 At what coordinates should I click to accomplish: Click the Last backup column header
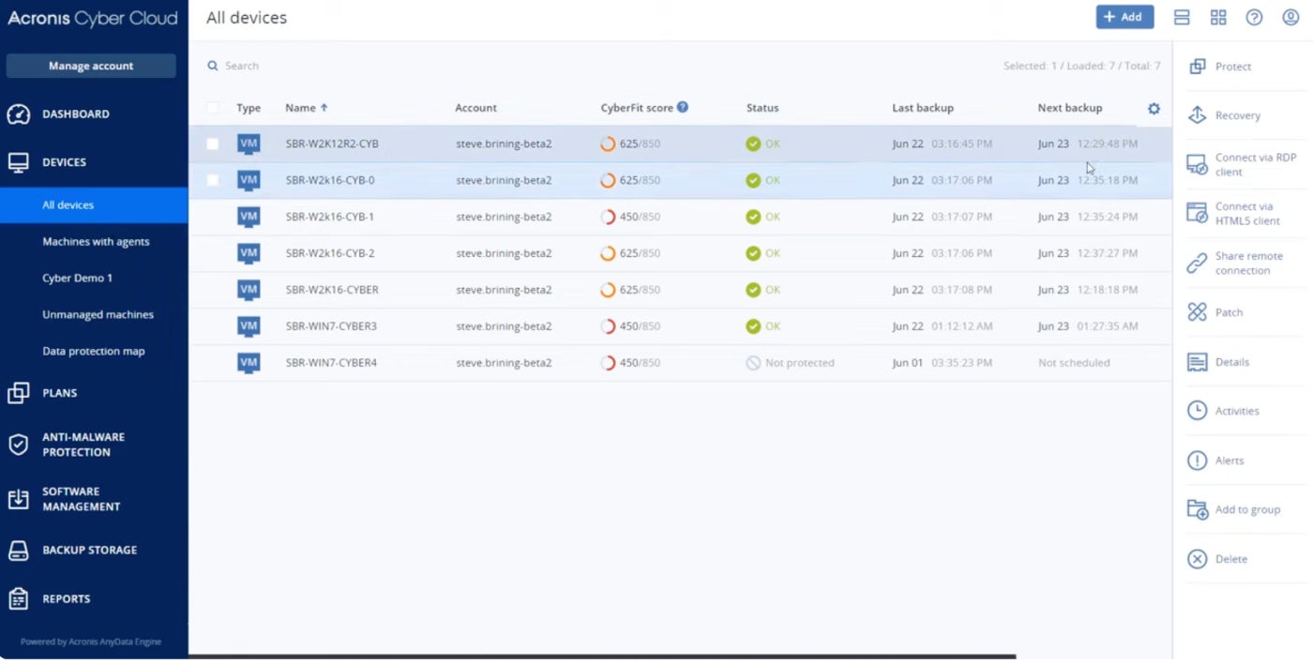(x=923, y=108)
